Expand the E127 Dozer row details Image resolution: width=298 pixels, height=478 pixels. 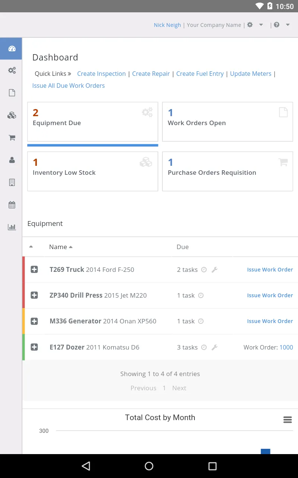point(34,347)
